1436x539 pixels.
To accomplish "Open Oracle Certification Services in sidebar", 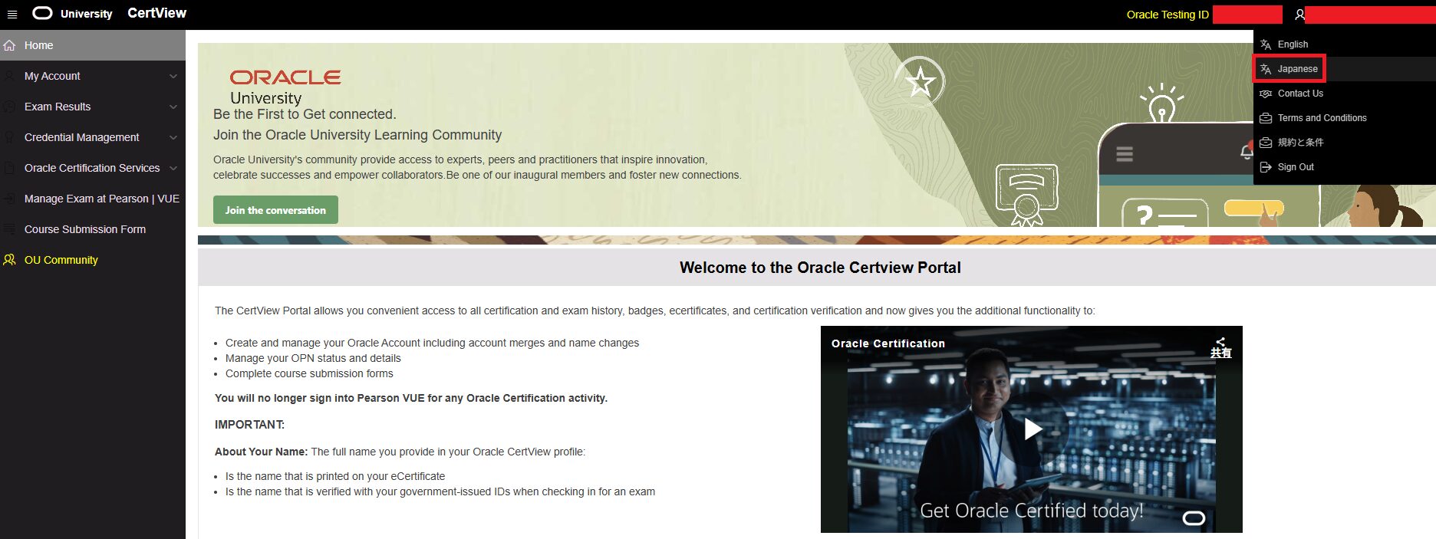I will tap(93, 168).
